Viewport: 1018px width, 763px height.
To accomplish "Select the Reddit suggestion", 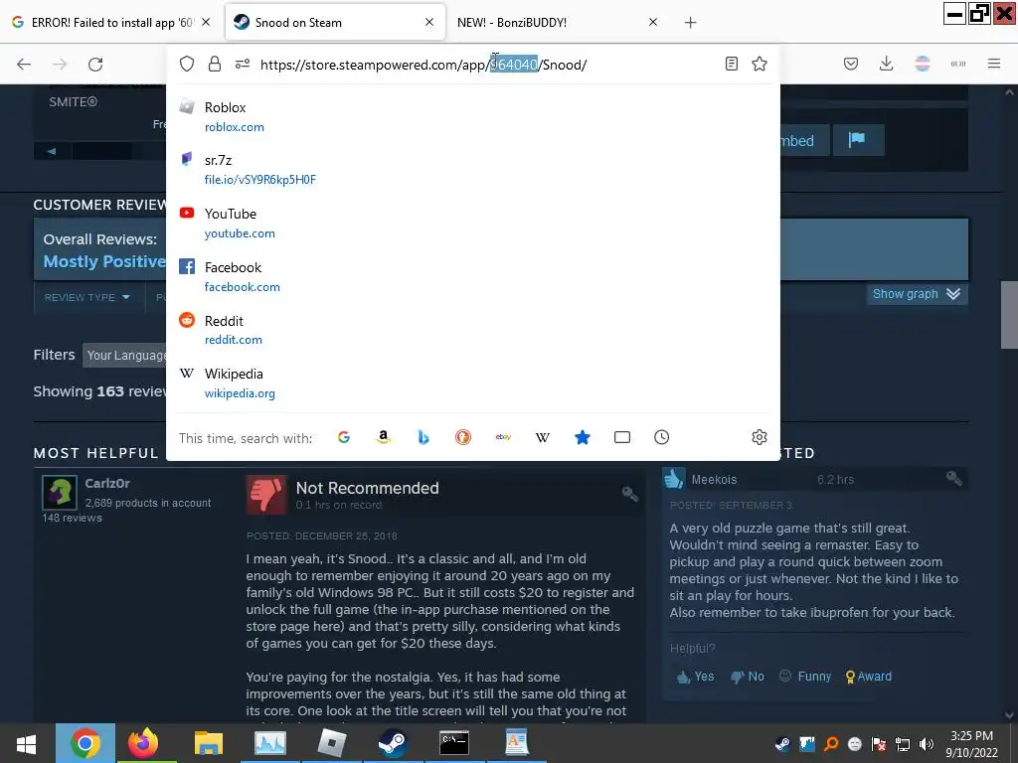I will pos(472,330).
